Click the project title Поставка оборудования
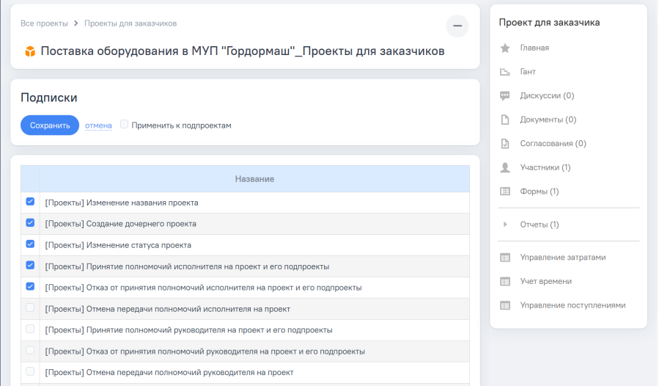 pyautogui.click(x=243, y=51)
